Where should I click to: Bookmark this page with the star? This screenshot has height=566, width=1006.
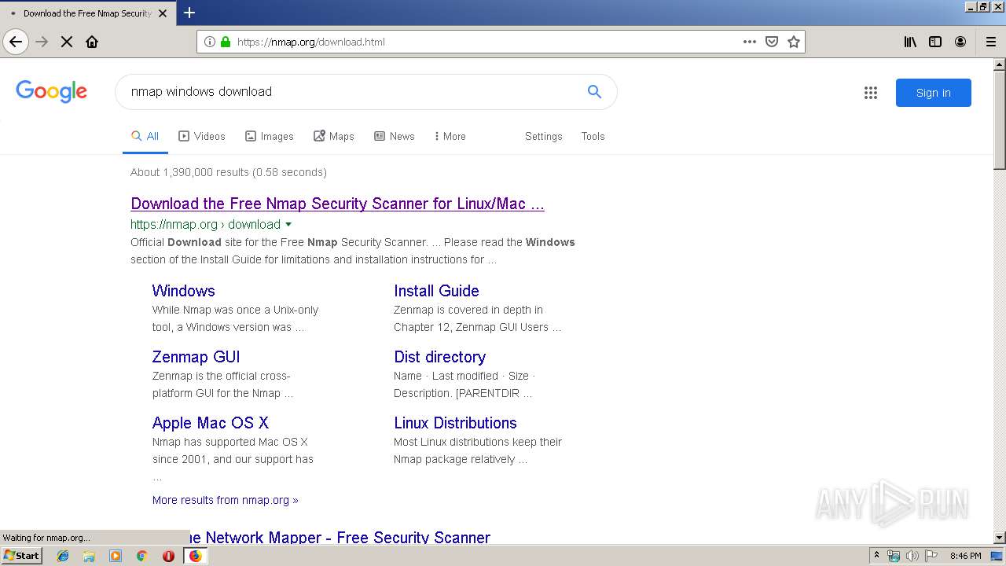click(794, 42)
